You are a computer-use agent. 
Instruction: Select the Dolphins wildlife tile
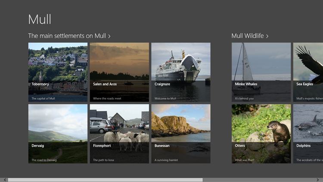click(x=308, y=134)
